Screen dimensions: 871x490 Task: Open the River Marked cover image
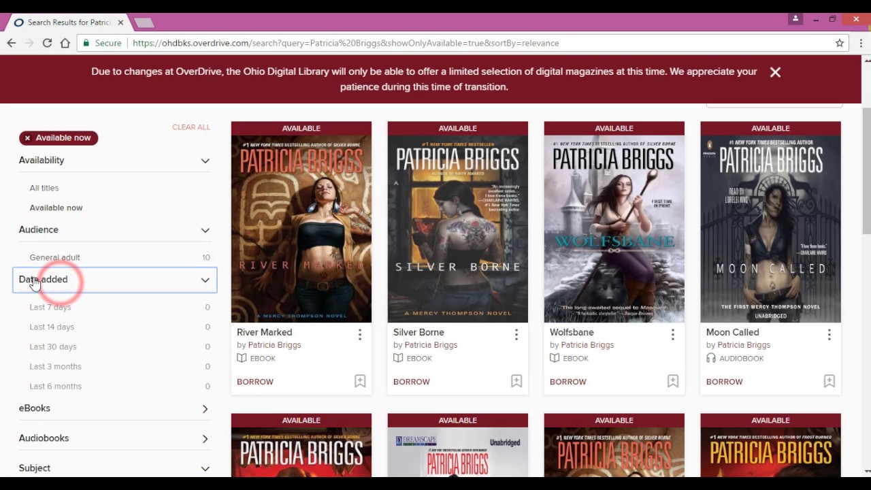pos(301,229)
